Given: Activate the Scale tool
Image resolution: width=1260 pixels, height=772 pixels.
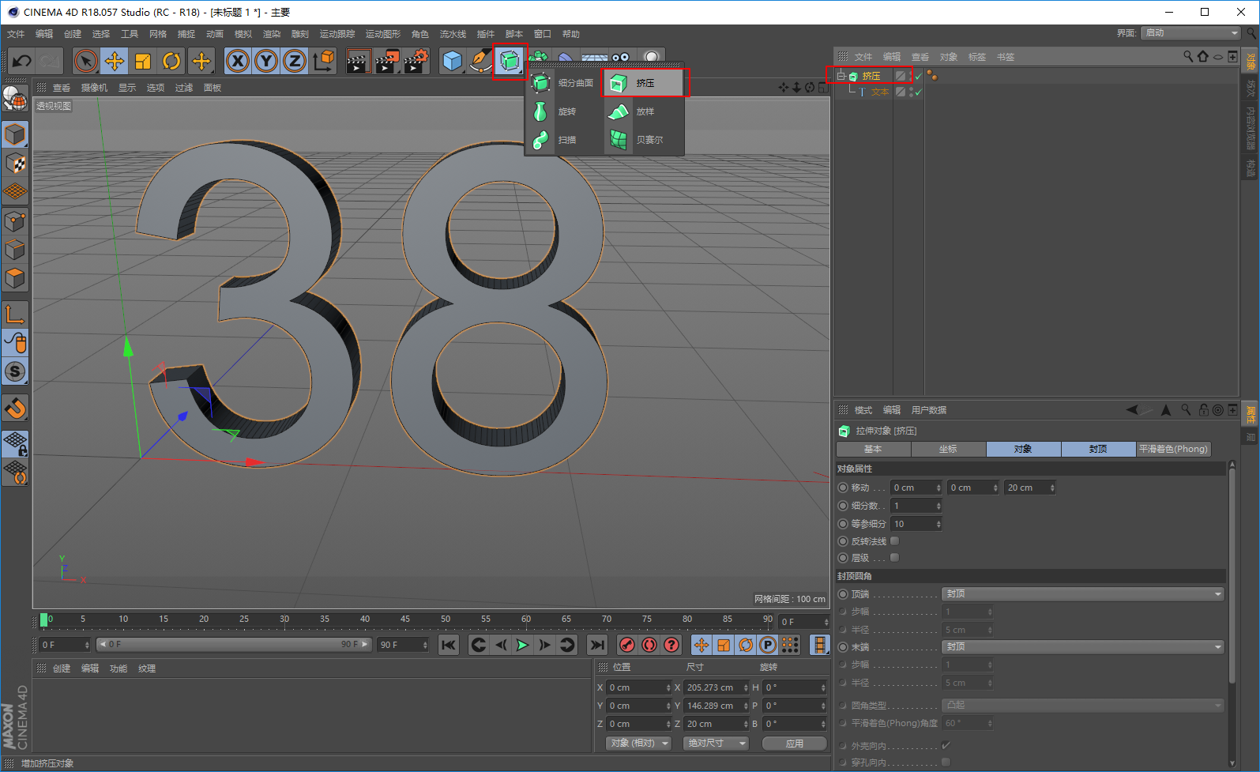Looking at the screenshot, I should [x=143, y=61].
